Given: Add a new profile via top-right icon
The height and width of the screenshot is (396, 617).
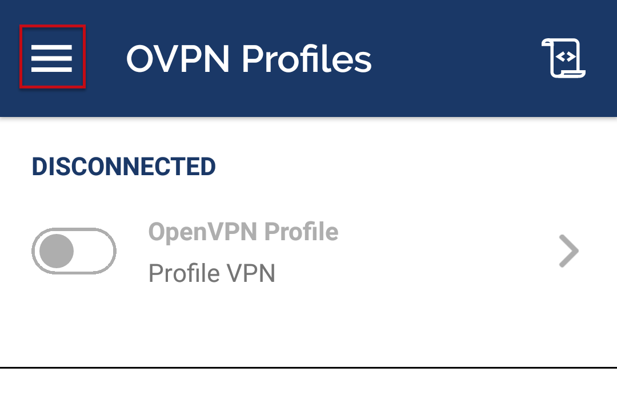Looking at the screenshot, I should pyautogui.click(x=563, y=58).
